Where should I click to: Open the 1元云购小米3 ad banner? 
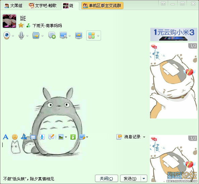(x=174, y=34)
